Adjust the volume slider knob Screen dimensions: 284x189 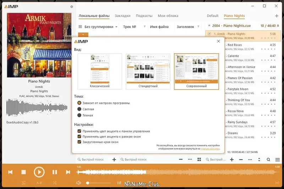tap(87, 183)
